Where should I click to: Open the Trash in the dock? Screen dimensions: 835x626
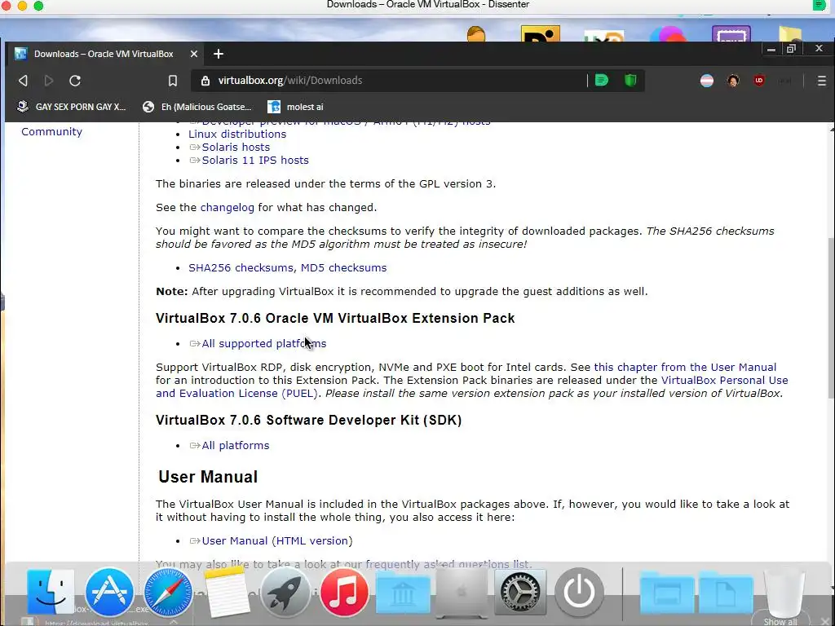pos(784,592)
